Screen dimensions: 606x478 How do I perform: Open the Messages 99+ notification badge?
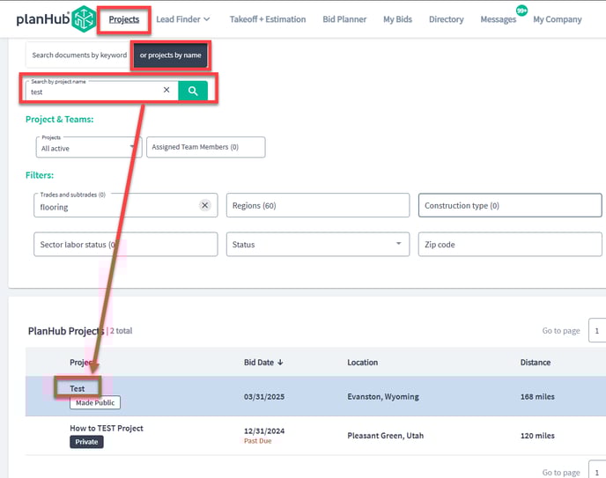point(521,11)
